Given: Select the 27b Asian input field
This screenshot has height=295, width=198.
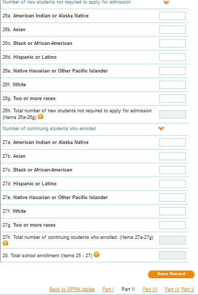Looking at the screenshot, I should (x=173, y=156).
